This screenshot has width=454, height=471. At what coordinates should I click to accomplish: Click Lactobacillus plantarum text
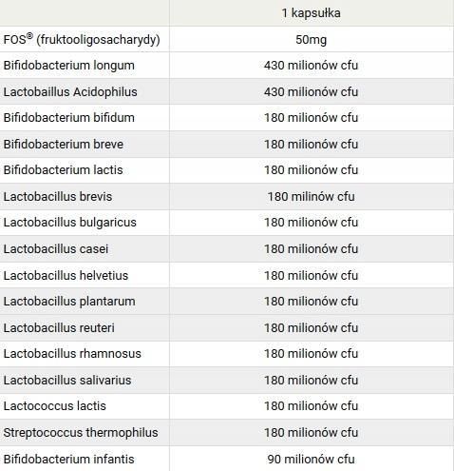coord(69,302)
